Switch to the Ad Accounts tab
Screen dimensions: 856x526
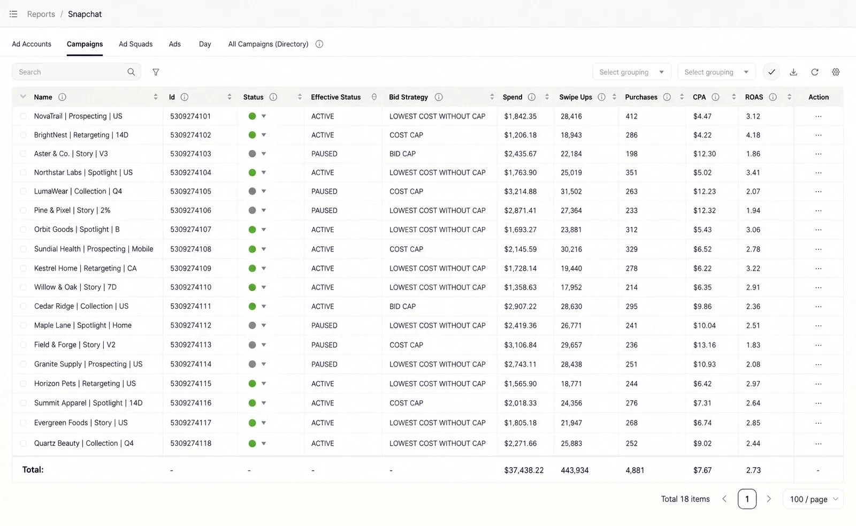(x=32, y=44)
